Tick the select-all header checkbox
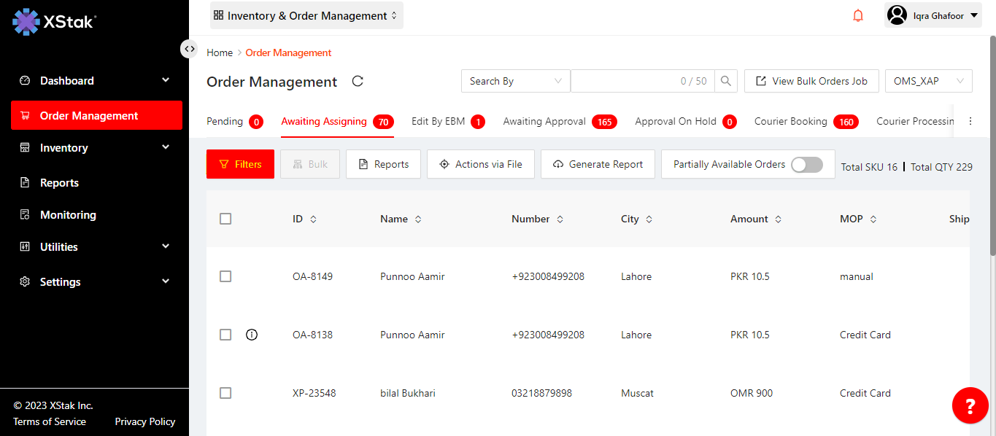Screen dimensions: 996x436 pyautogui.click(x=225, y=219)
